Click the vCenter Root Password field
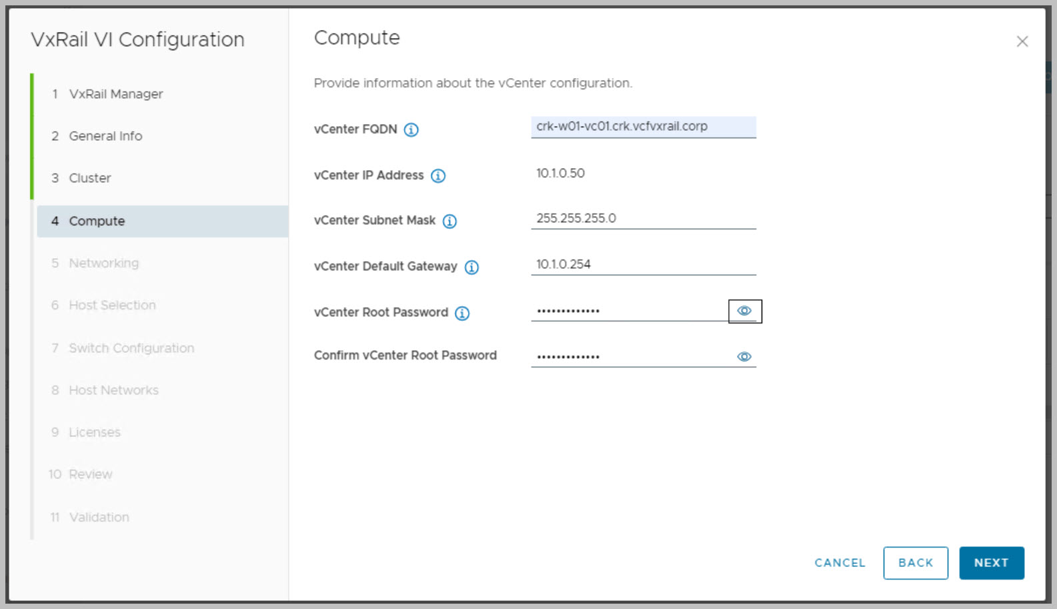Screen dimensions: 1057x609 [628, 311]
